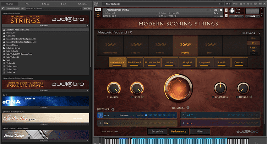Viewport: 267px width, 144px height.
Task: Open Detune settings gear
Action: click(251, 97)
